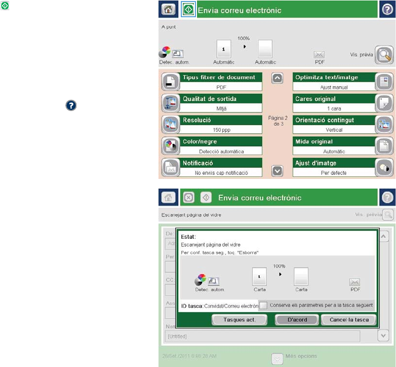Select the "A punt" status text
Screen dimensions: 396x367
(x=169, y=27)
